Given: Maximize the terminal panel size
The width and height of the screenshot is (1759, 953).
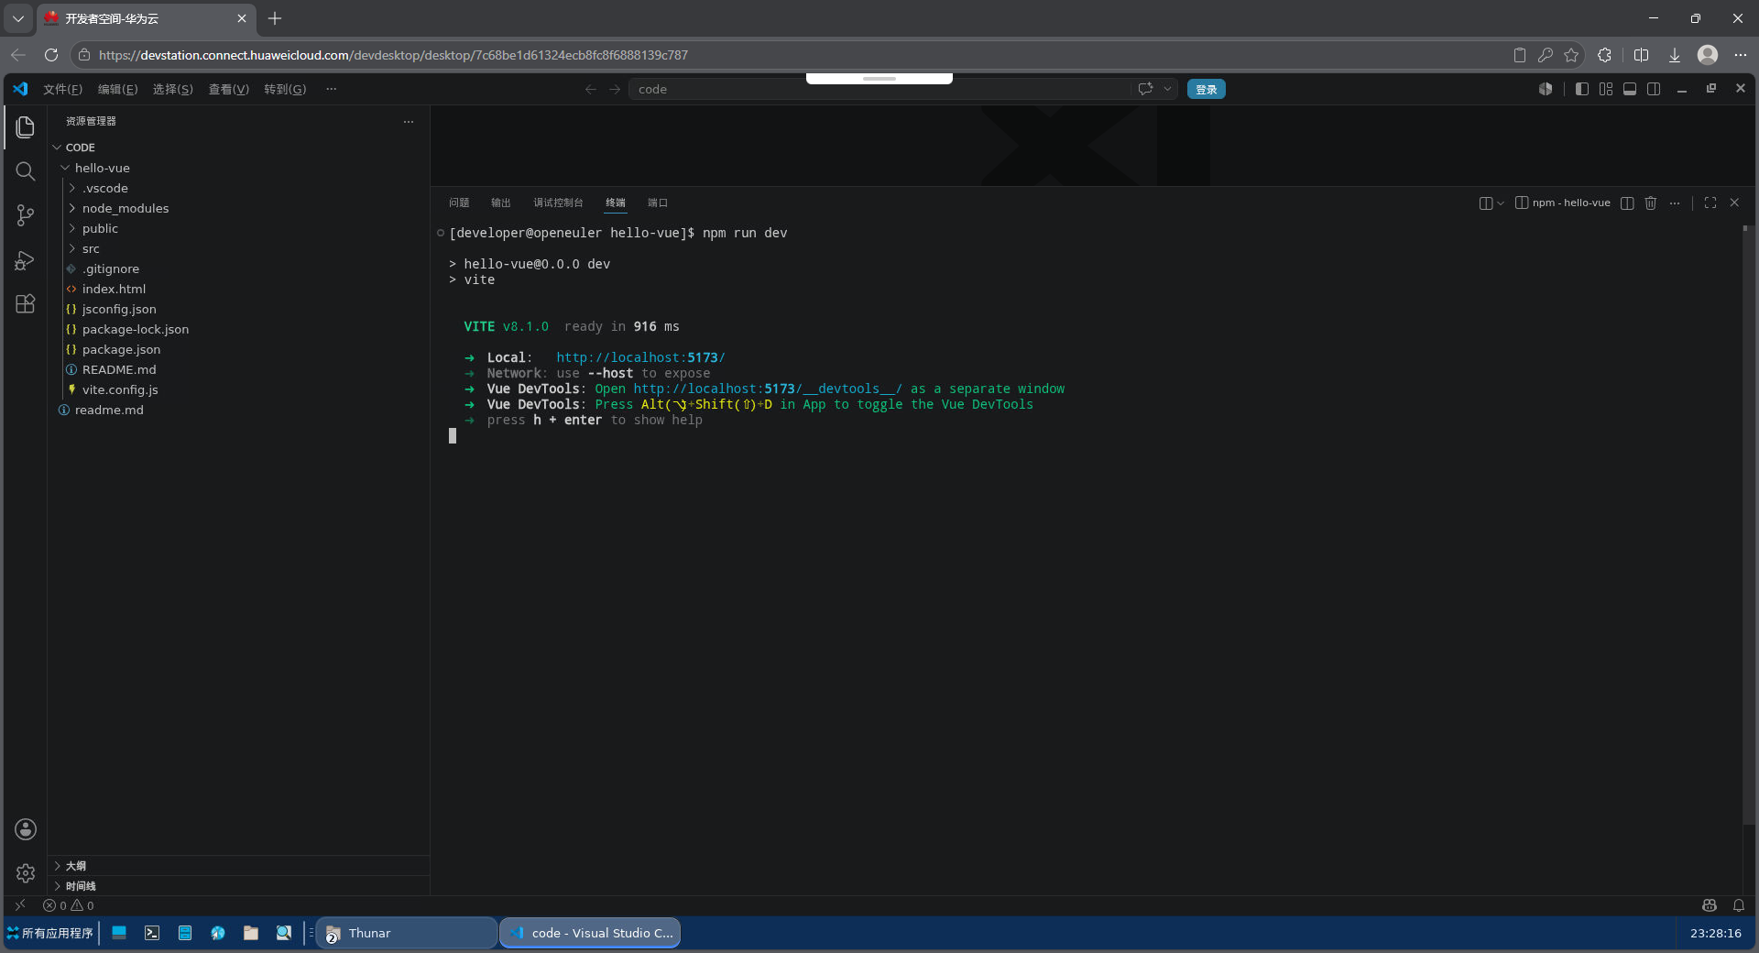Looking at the screenshot, I should point(1710,203).
